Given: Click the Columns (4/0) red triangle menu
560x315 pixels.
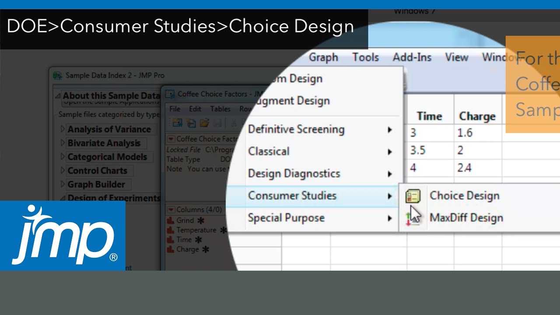Looking at the screenshot, I should 171,210.
